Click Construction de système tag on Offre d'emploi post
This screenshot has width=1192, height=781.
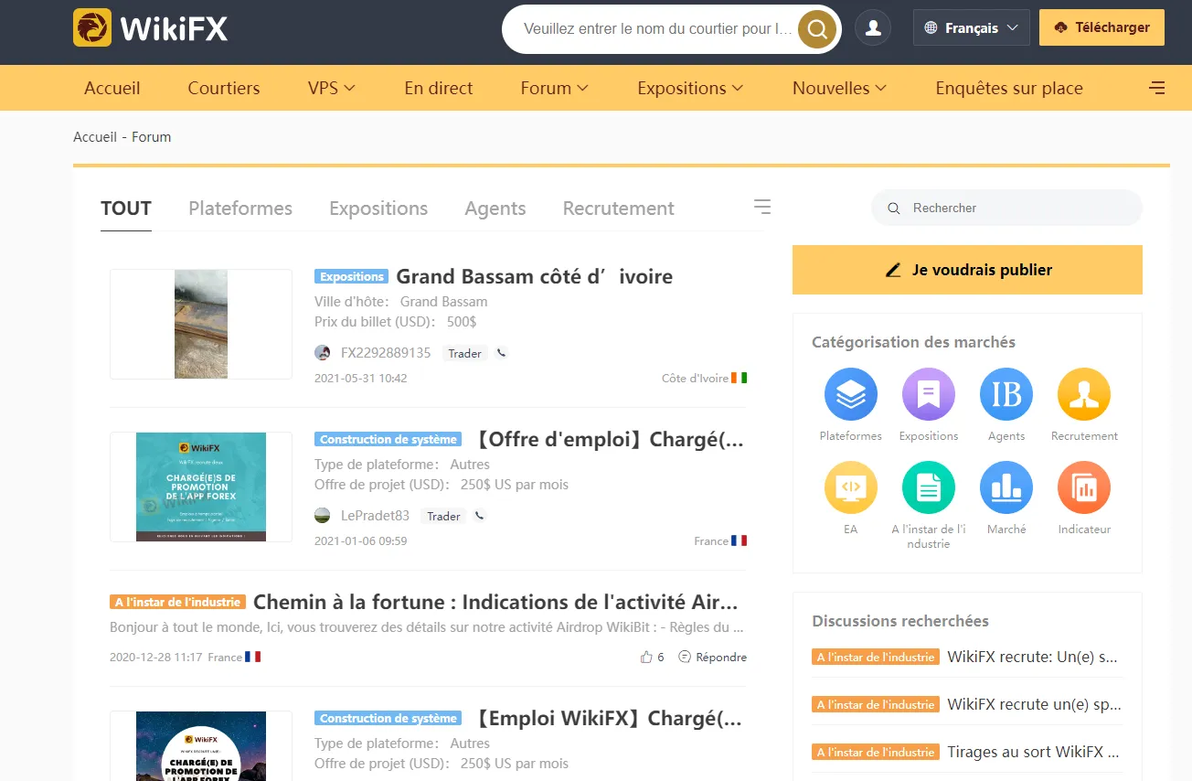(x=388, y=439)
